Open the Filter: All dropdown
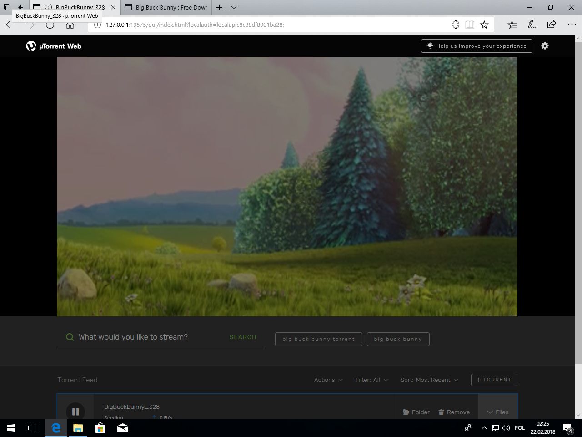 click(371, 380)
